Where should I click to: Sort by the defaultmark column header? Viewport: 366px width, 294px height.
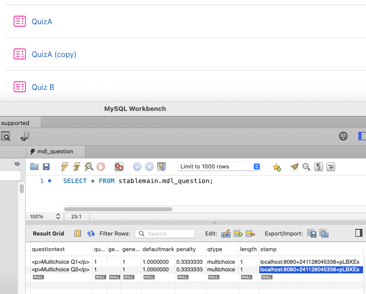(158, 249)
